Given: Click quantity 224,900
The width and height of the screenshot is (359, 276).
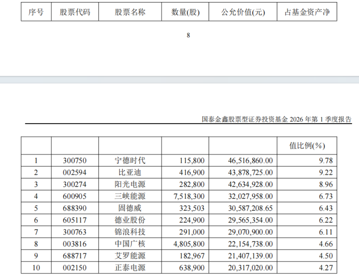Looking at the screenshot, I should pos(192,220).
